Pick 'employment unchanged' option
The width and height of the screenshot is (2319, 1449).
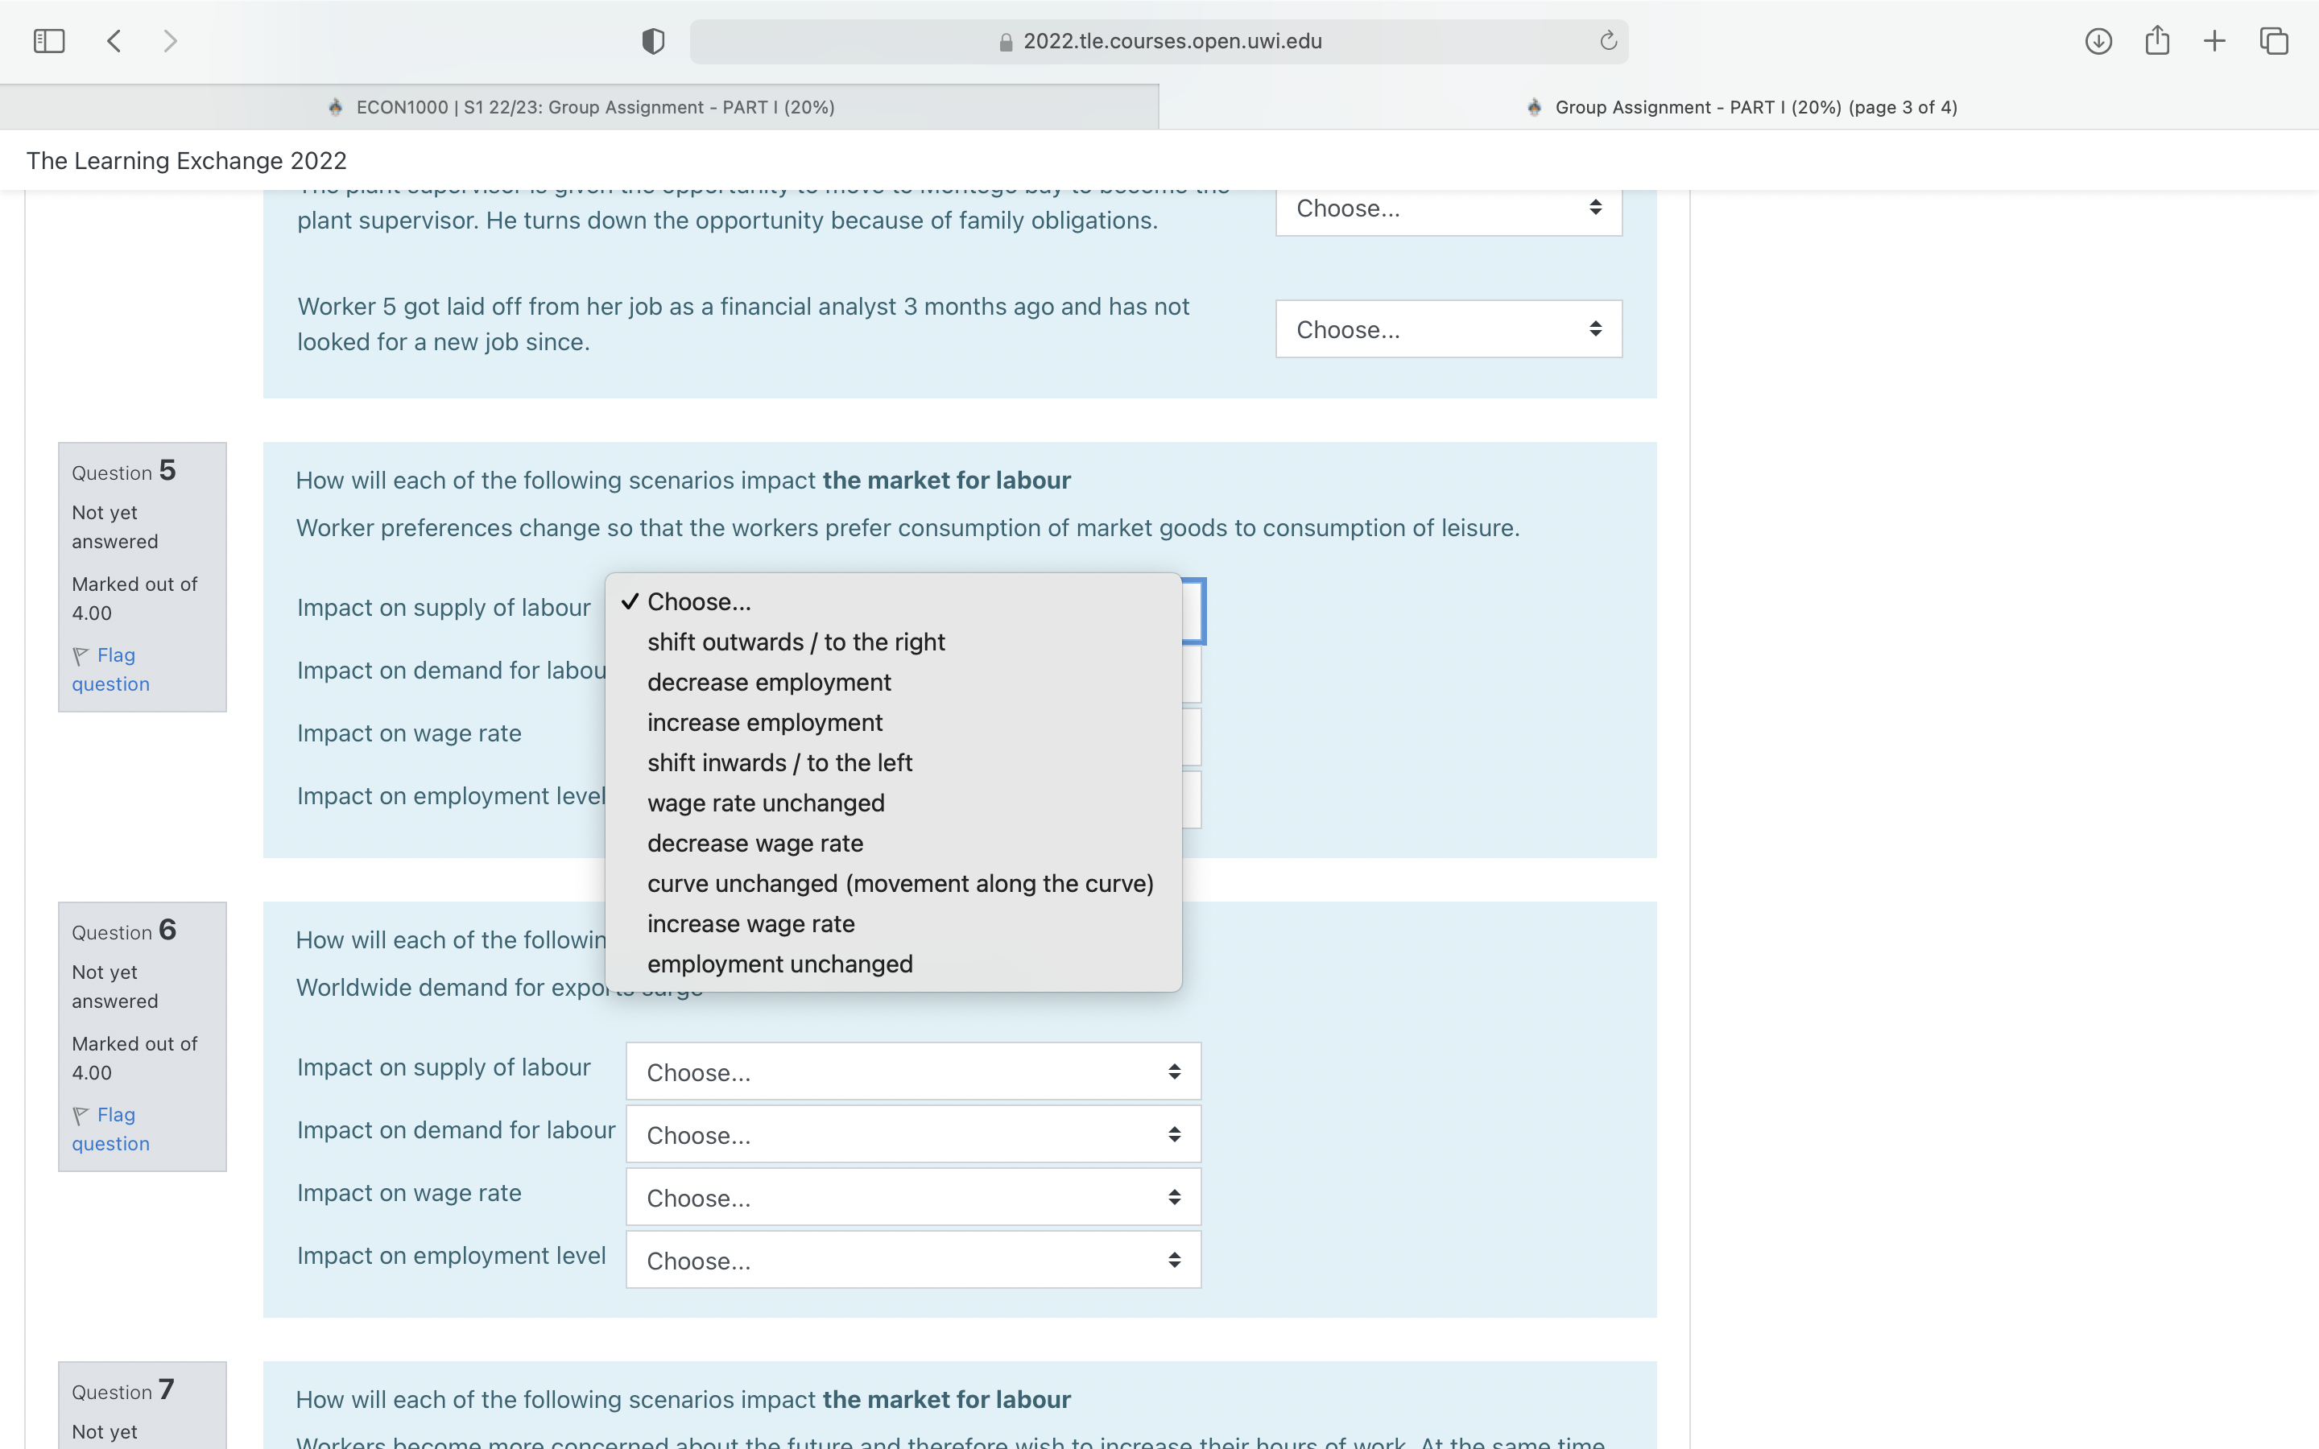779,964
